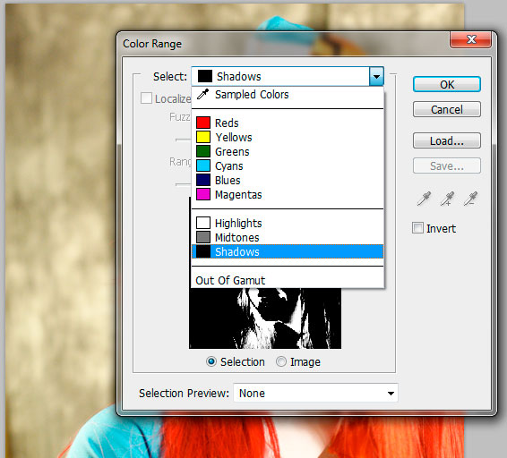
Task: Choose Midtones tonal range option
Action: 288,237
